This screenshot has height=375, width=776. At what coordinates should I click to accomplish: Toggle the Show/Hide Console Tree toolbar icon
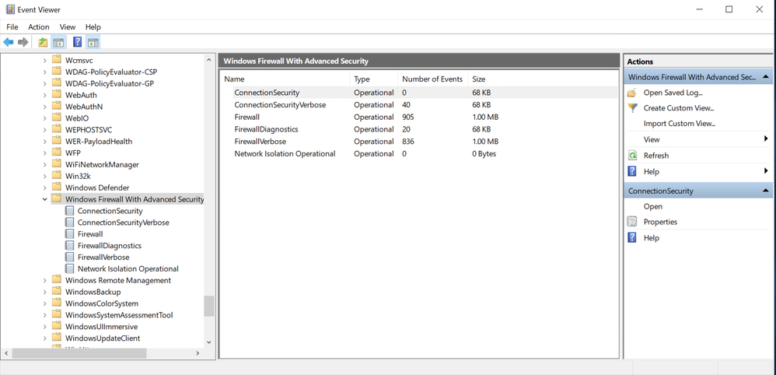tap(59, 43)
